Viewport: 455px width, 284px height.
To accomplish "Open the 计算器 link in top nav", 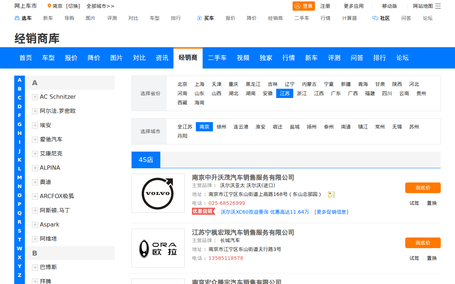I will (349, 18).
